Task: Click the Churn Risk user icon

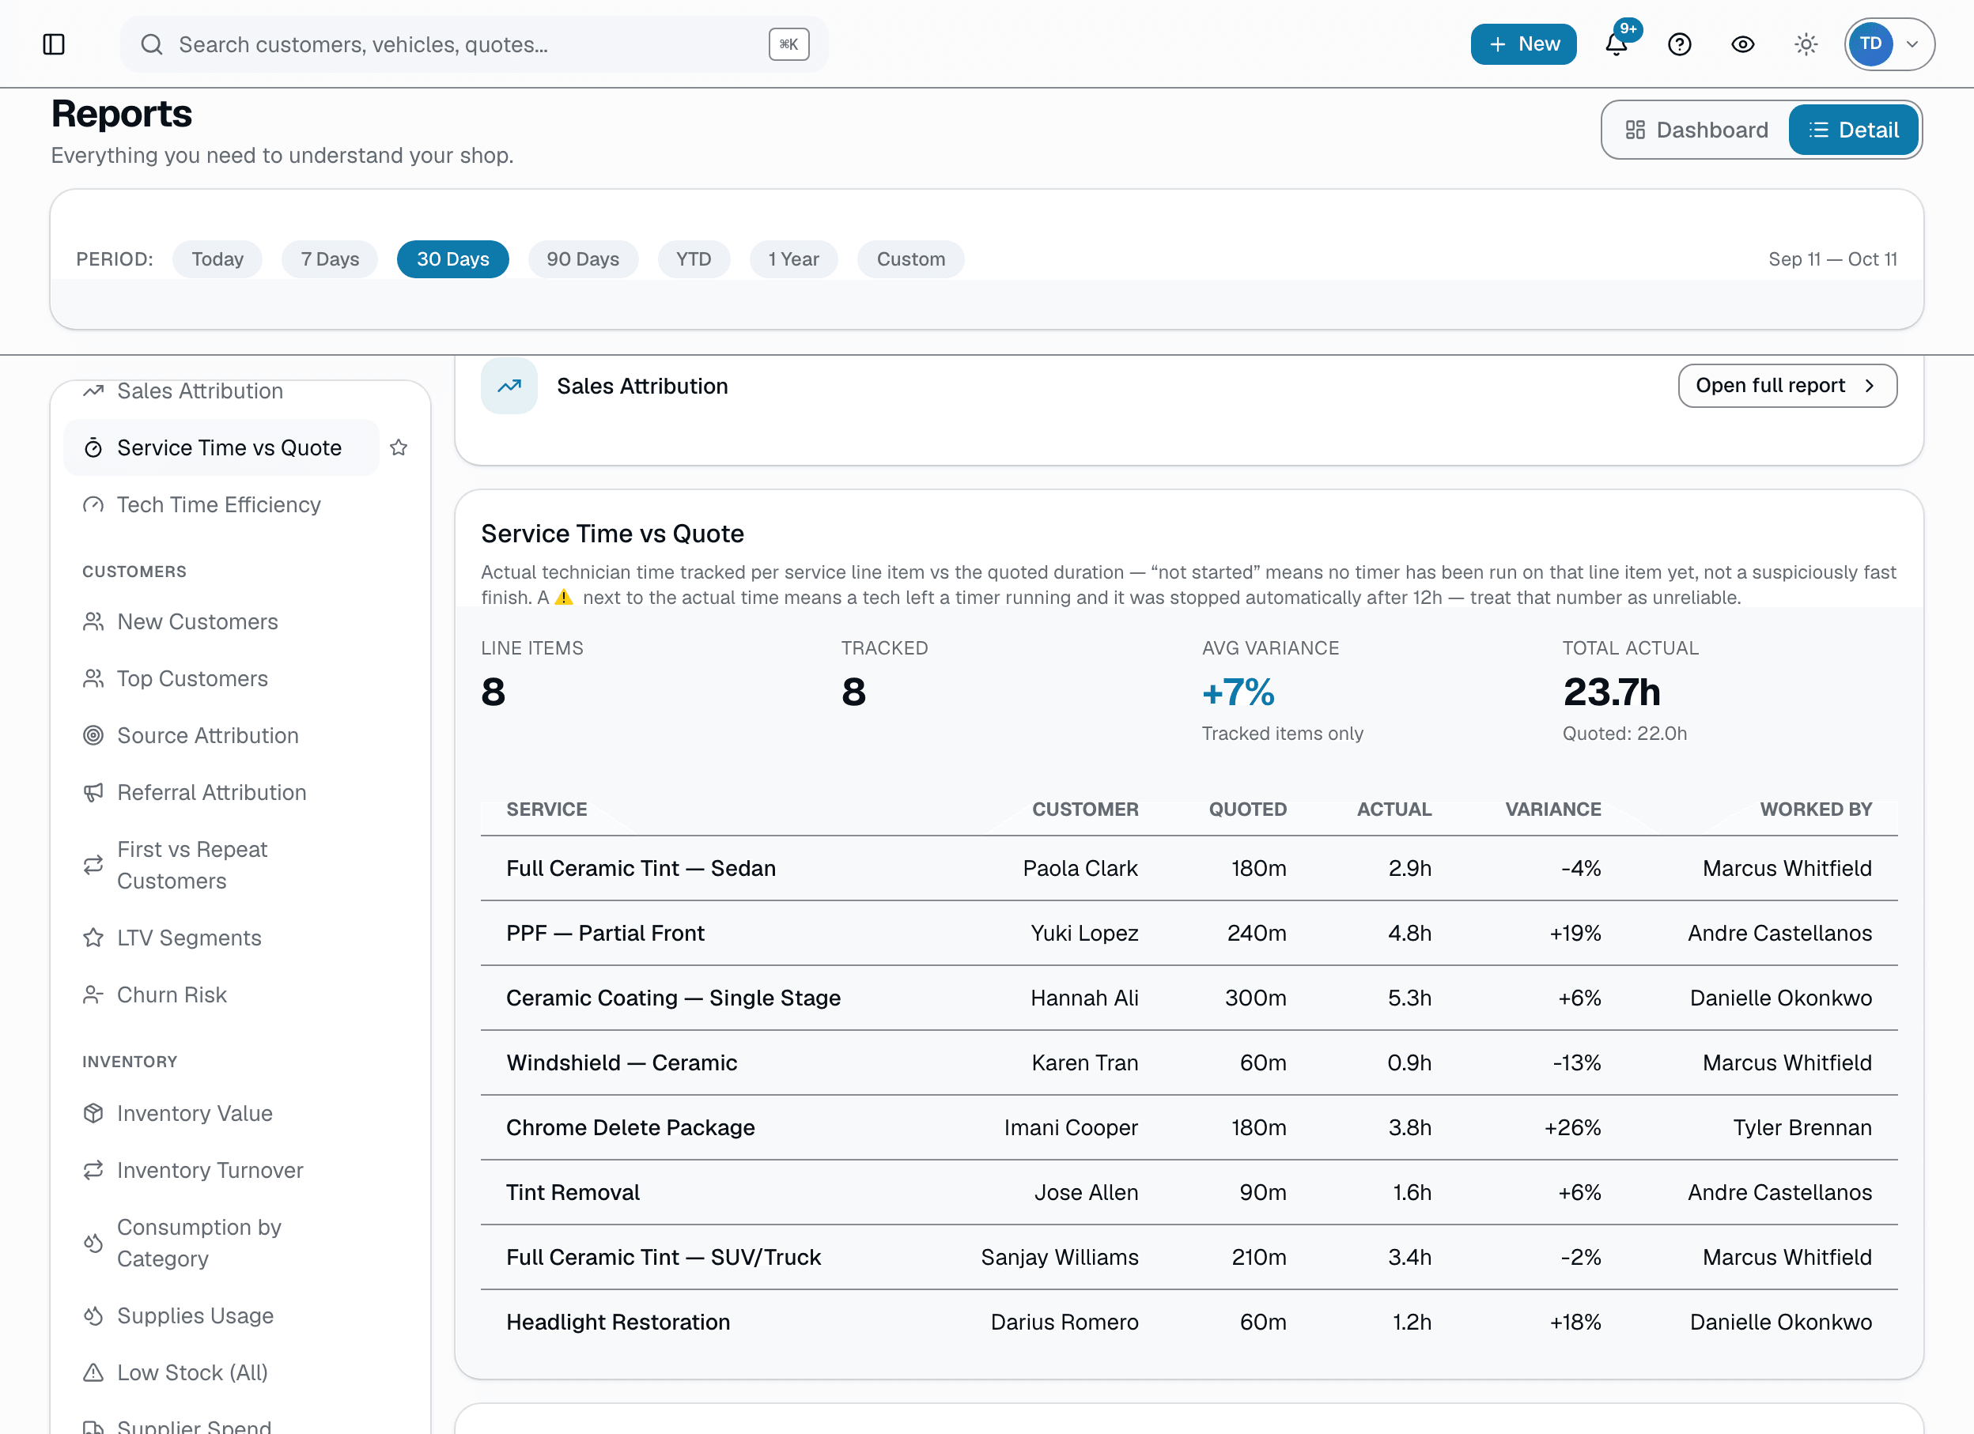Action: tap(93, 994)
